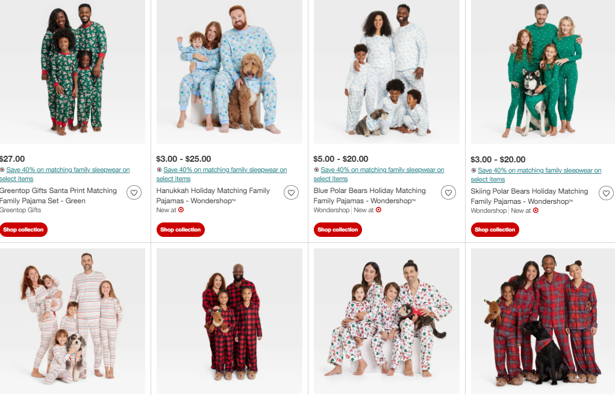
Task: Shop collection for Hanukkah Holiday pajamas
Action: pyautogui.click(x=181, y=230)
